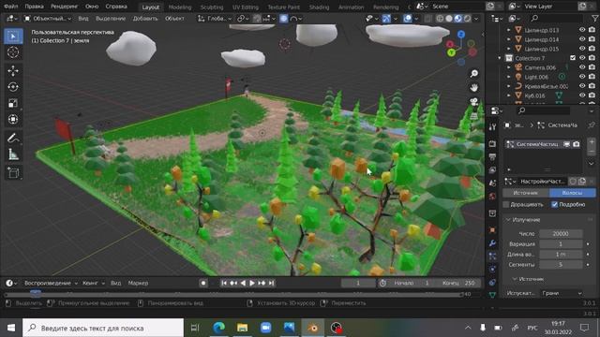
Task: Click the Конец 250 end frame field
Action: pyautogui.click(x=458, y=283)
